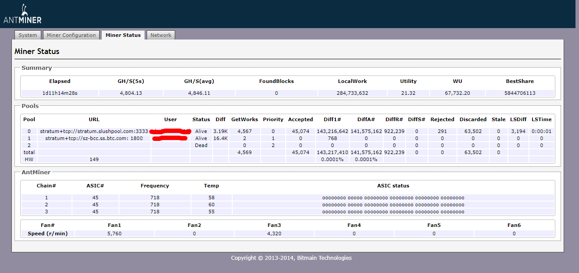Viewport: 579px width, 273px height.
Task: Click the Dead status of pool 2
Action: tap(201, 145)
